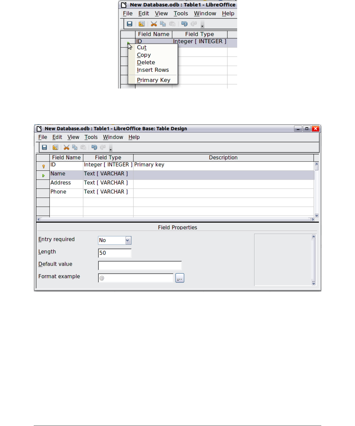Image resolution: width=355 pixels, height=426 pixels.
Task: Open toolbar overflow arrow in upper cropped window
Action: point(202,24)
